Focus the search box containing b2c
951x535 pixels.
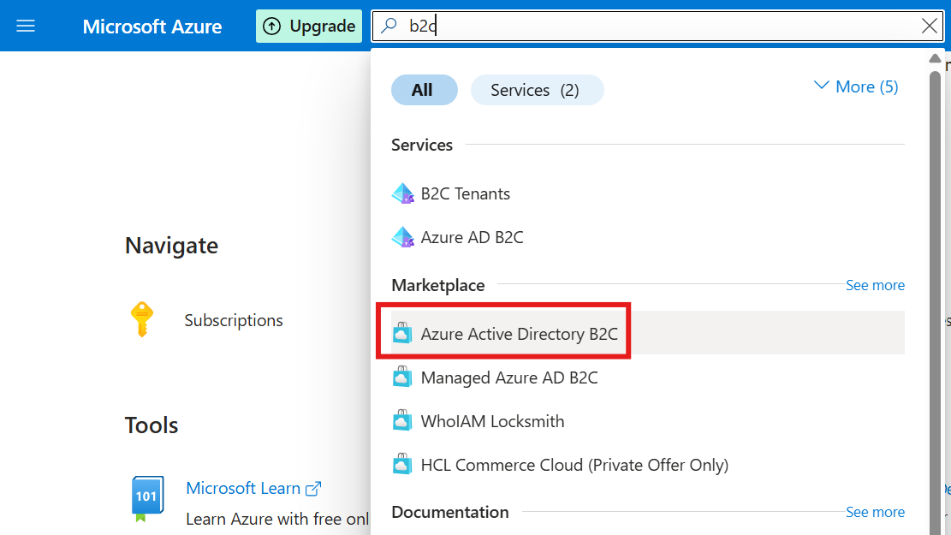(x=657, y=26)
